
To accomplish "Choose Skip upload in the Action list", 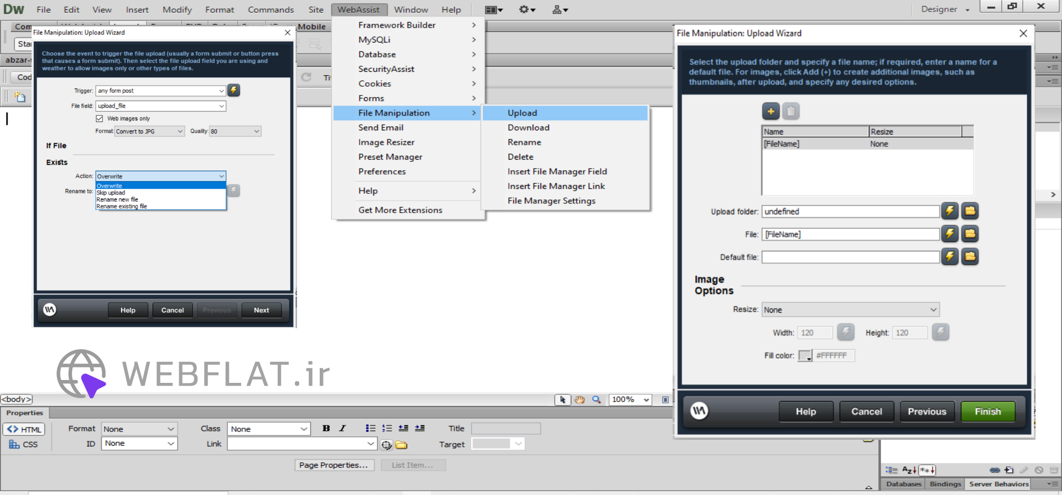I will 161,193.
